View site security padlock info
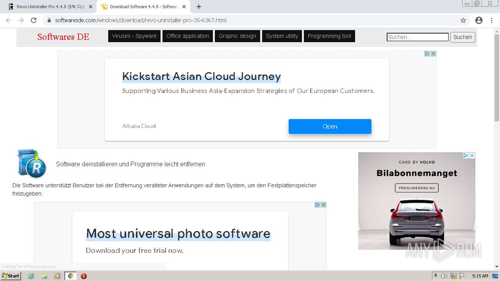Screen dimensions: 500x281 tap(49, 20)
